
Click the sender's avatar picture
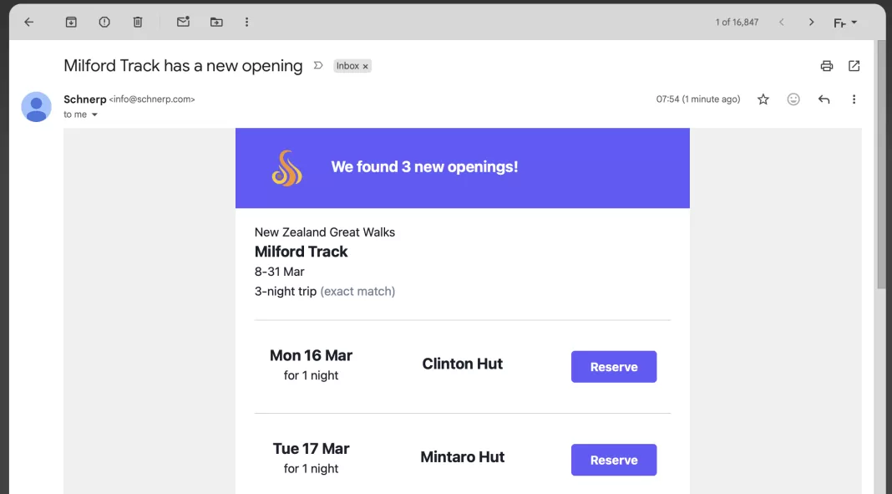[36, 107]
